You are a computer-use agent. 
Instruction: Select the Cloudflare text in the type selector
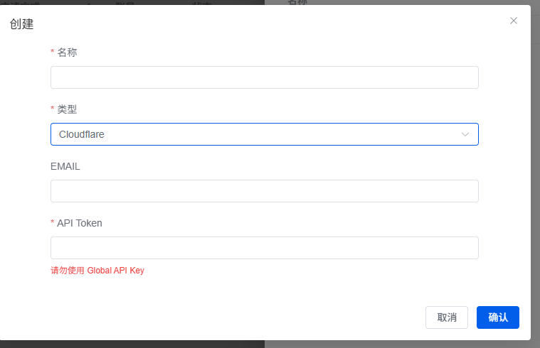click(x=82, y=134)
